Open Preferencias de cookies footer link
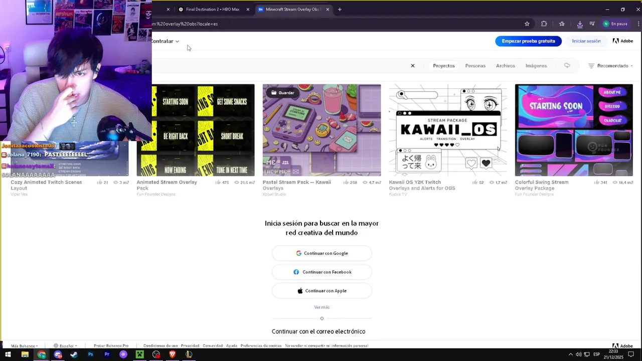The width and height of the screenshot is (642, 361). (x=261, y=346)
